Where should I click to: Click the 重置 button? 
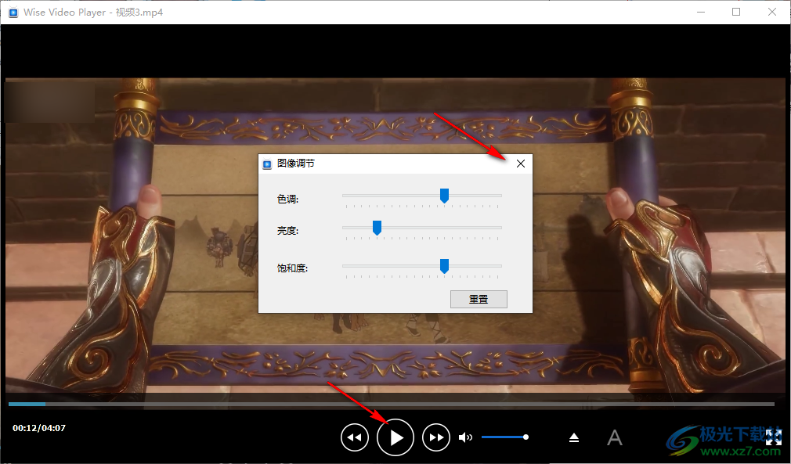pos(479,299)
